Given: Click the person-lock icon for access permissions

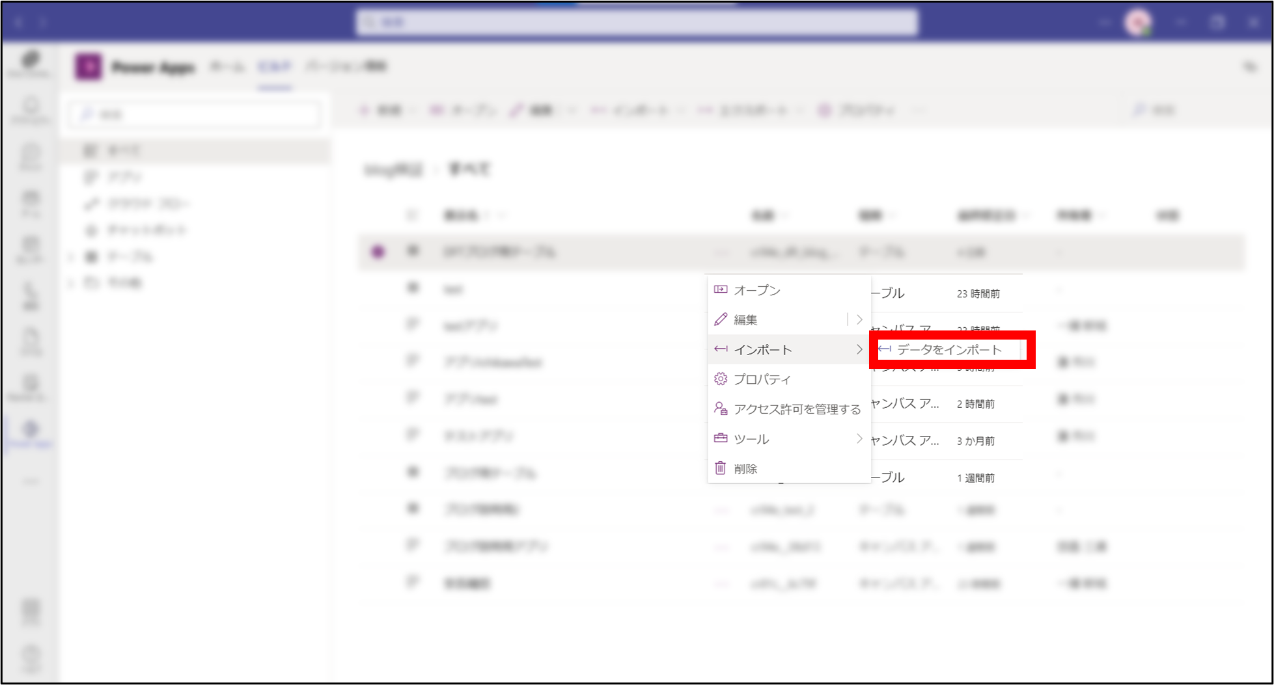Looking at the screenshot, I should click(x=720, y=409).
